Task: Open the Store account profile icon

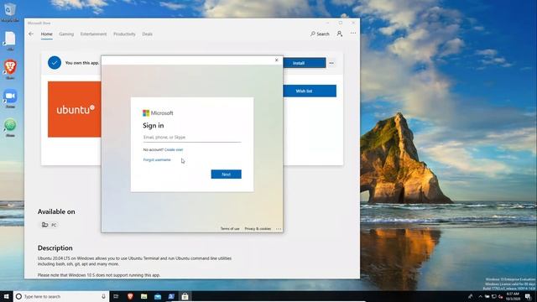Action: pos(339,34)
